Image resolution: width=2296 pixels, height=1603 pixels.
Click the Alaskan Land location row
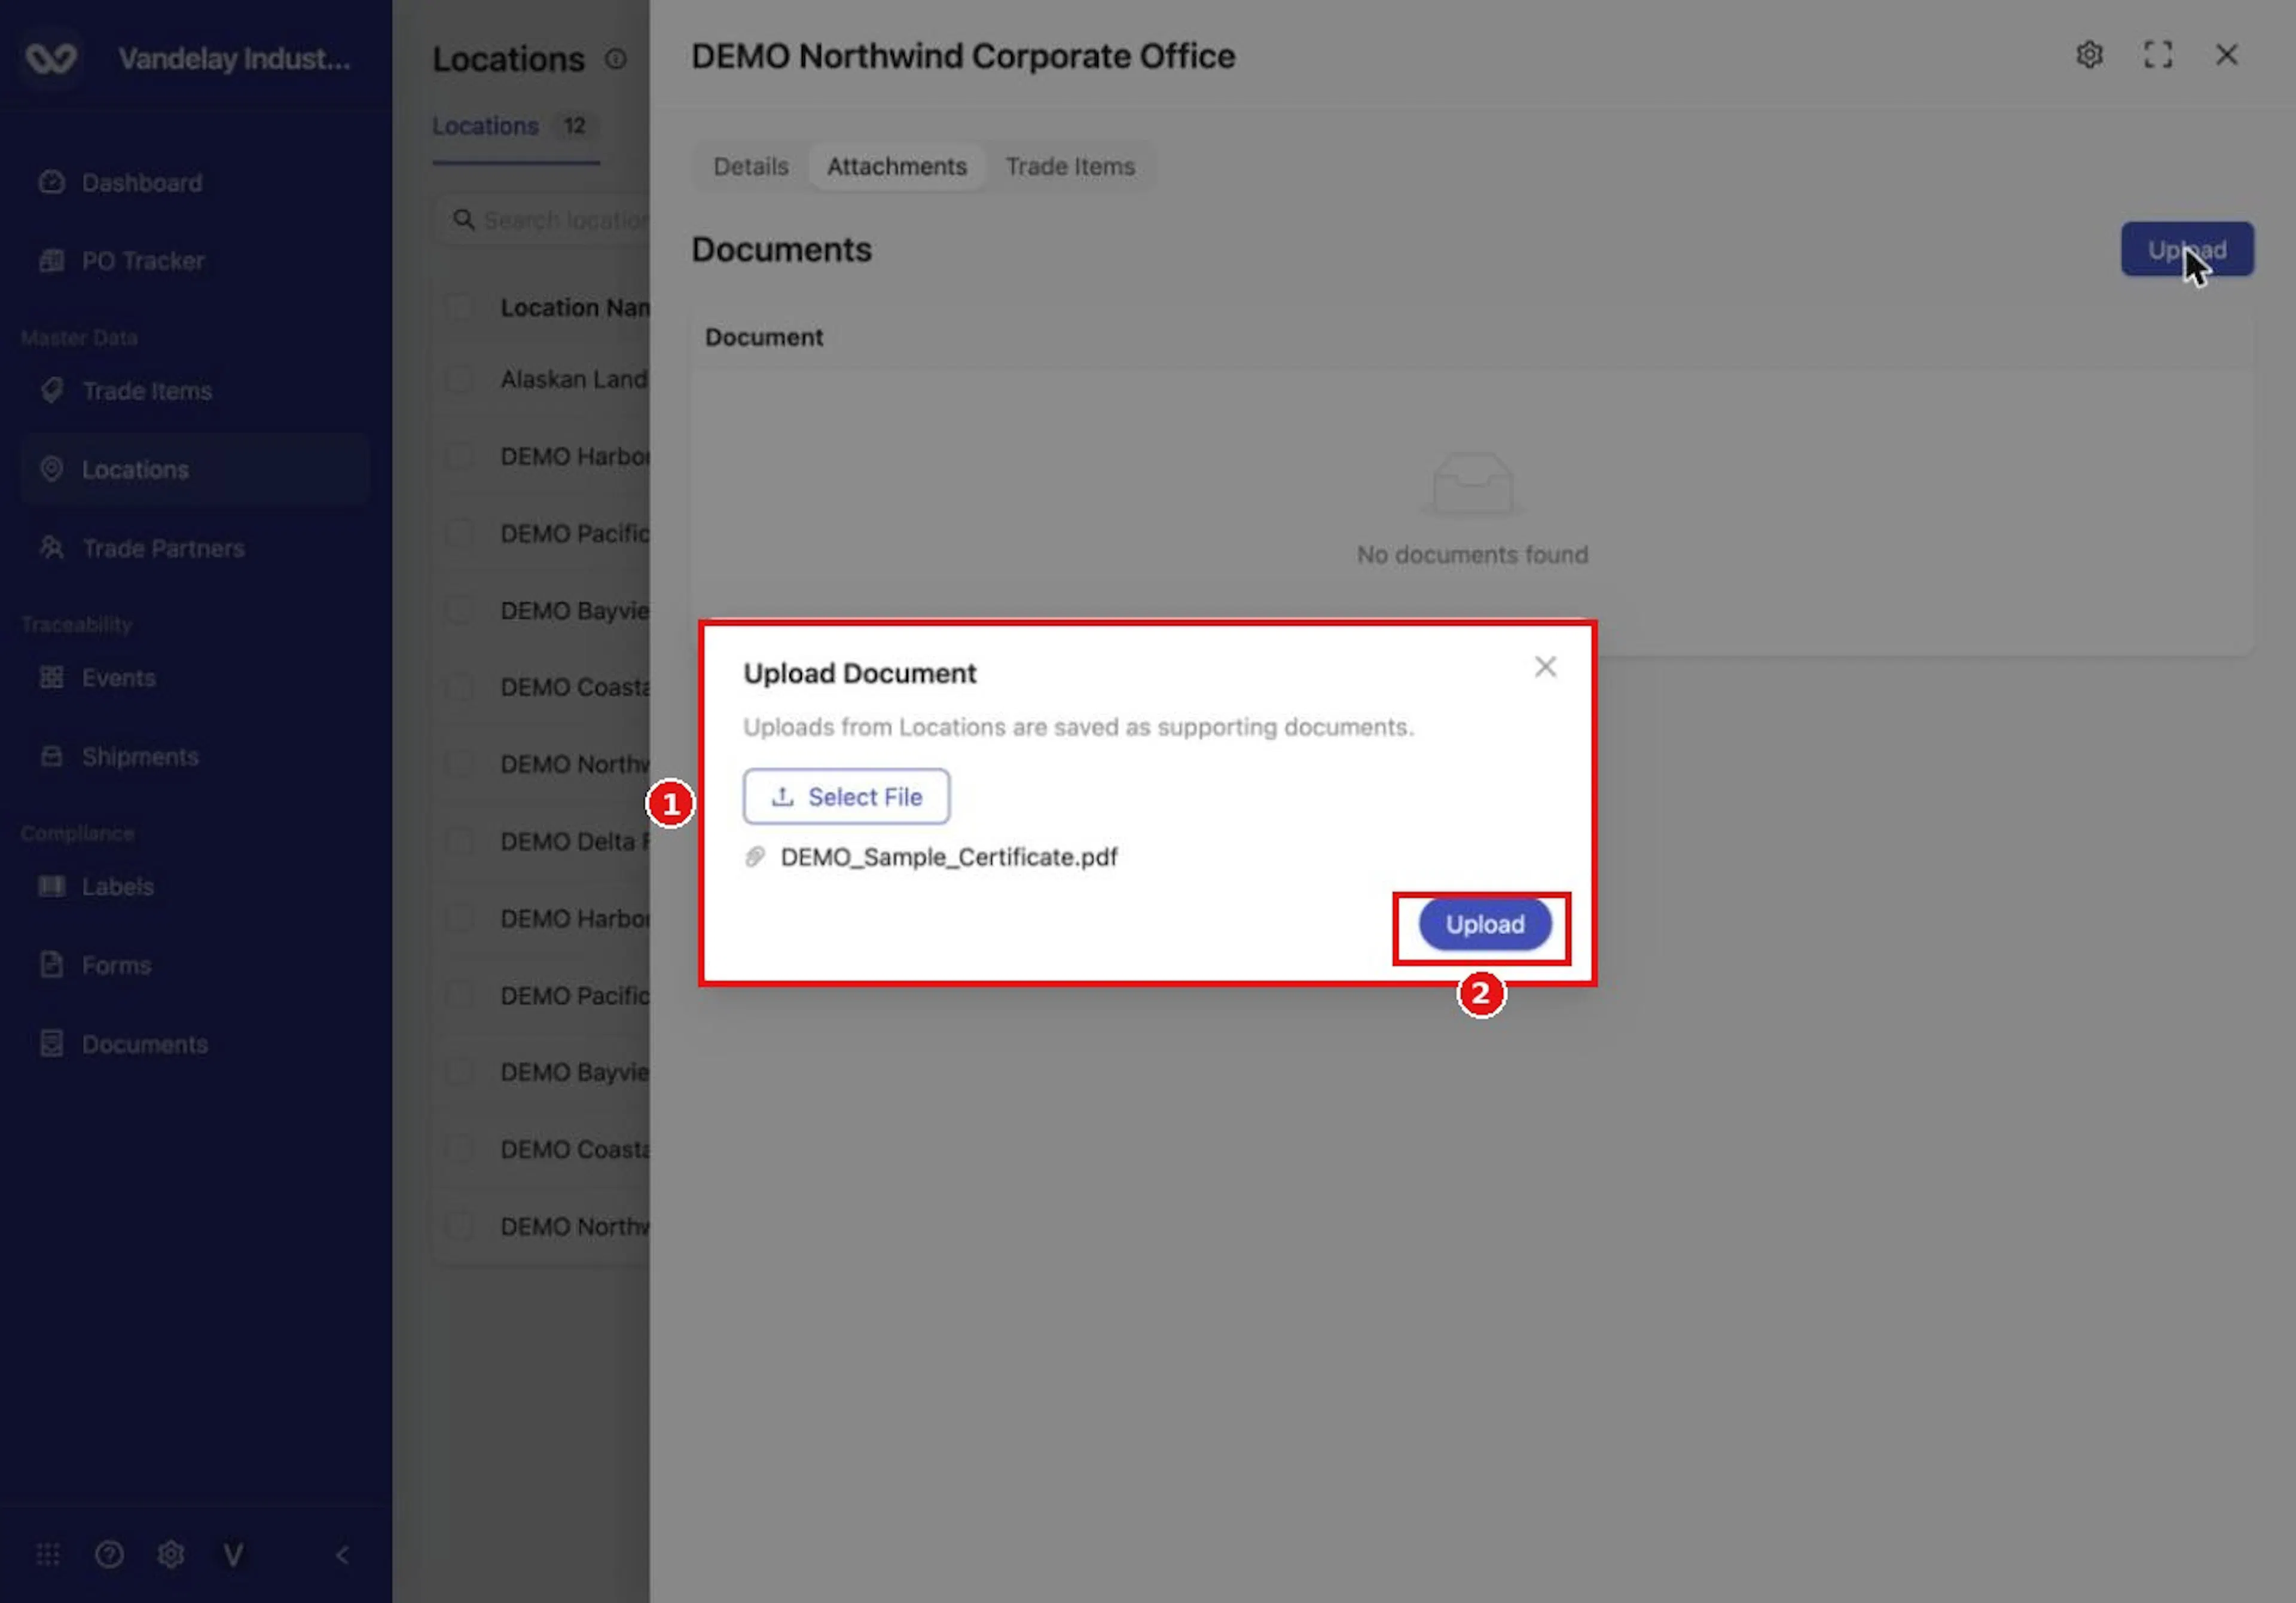(542, 380)
